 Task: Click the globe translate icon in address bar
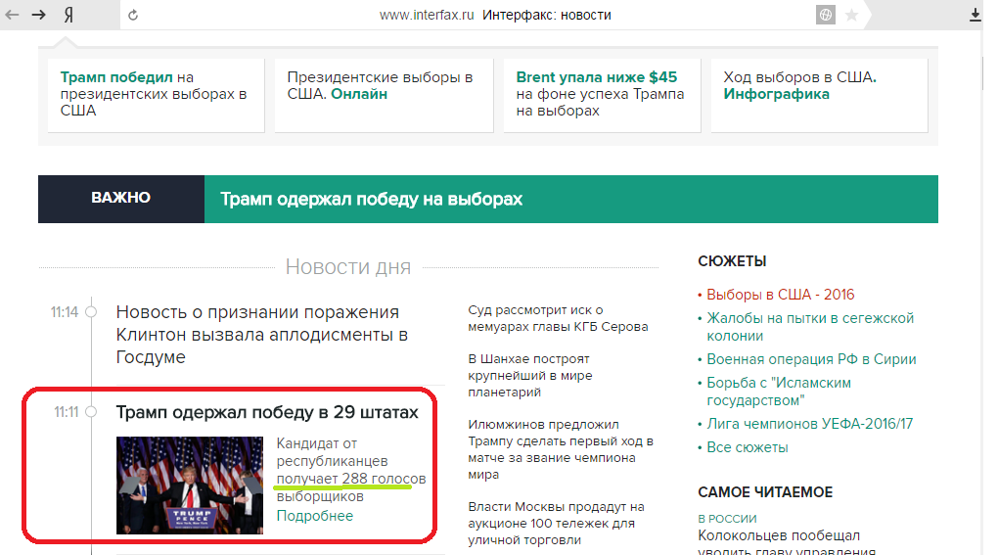click(x=826, y=15)
